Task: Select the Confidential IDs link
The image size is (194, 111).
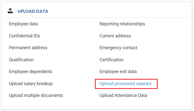Action: click(25, 36)
